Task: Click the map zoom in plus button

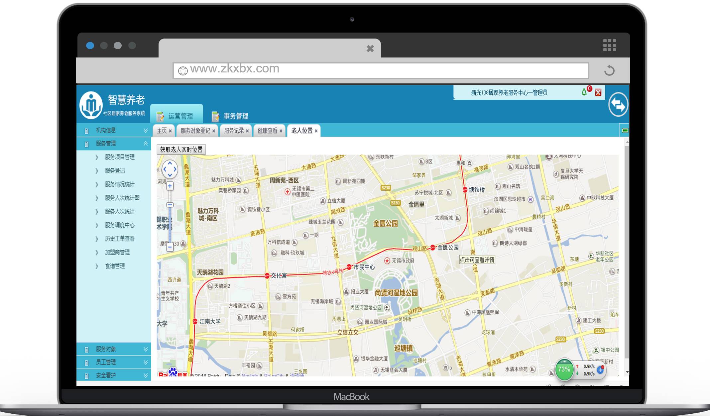Action: tap(170, 186)
